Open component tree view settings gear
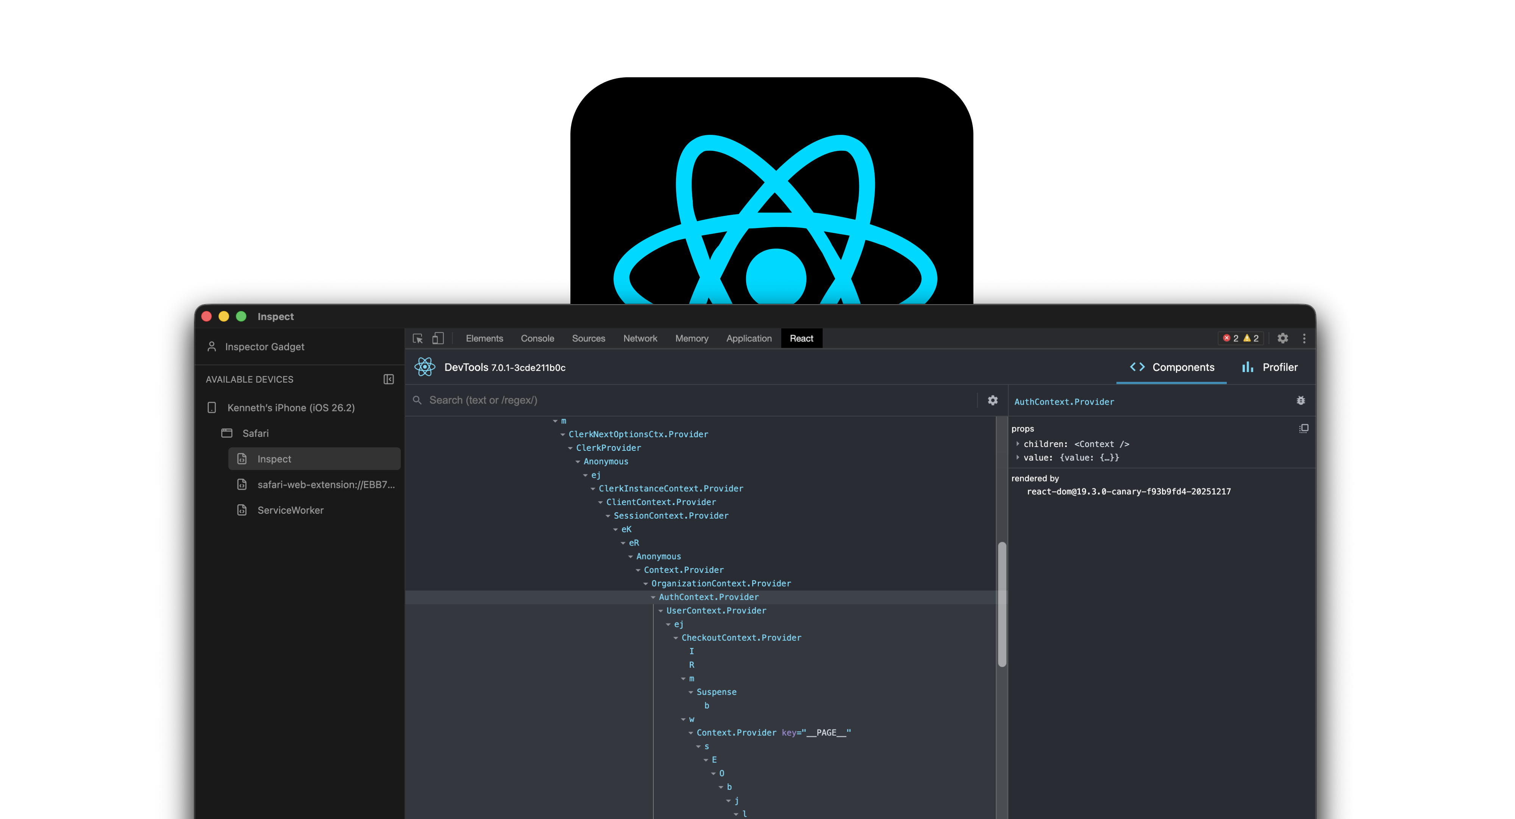The image size is (1515, 819). (993, 400)
